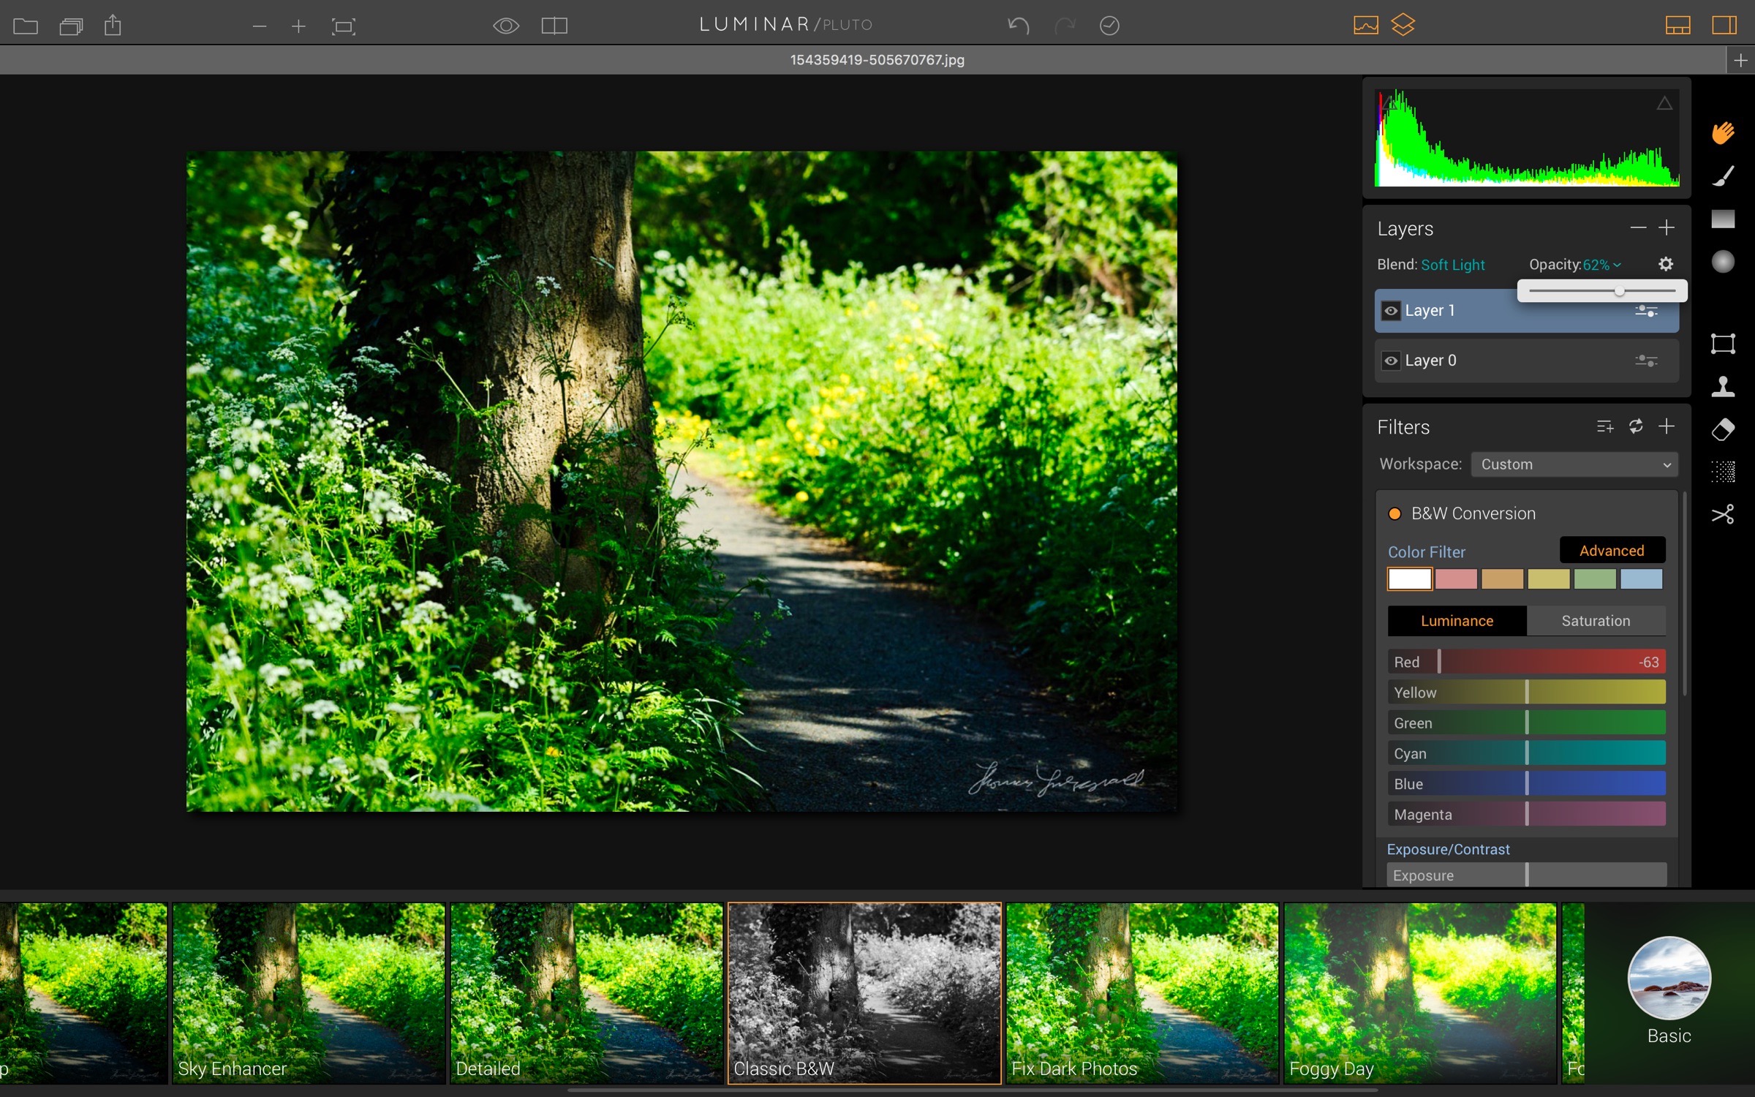Screen dimensions: 1755x1097
Task: Add a new layer with the plus button
Action: [1667, 228]
